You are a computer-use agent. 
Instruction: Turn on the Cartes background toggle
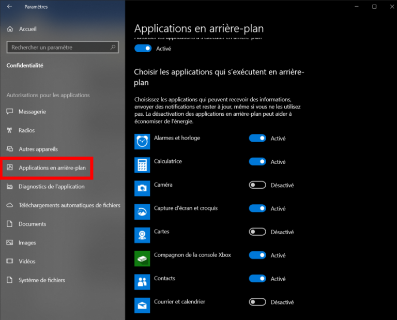tap(257, 232)
